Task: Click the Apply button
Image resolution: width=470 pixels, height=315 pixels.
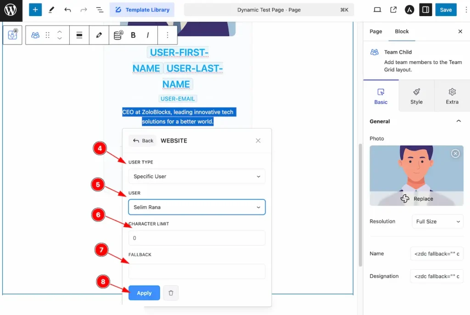Action: click(x=144, y=293)
